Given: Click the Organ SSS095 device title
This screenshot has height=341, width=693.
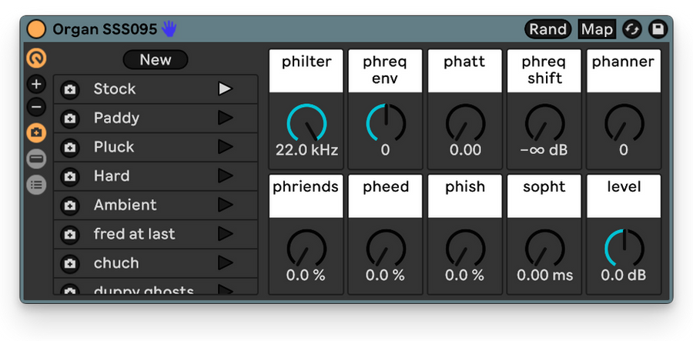Looking at the screenshot, I should point(105,29).
